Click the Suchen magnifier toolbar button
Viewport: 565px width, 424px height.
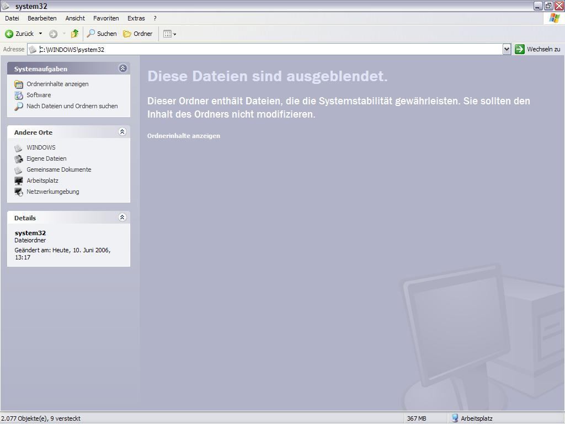102,34
